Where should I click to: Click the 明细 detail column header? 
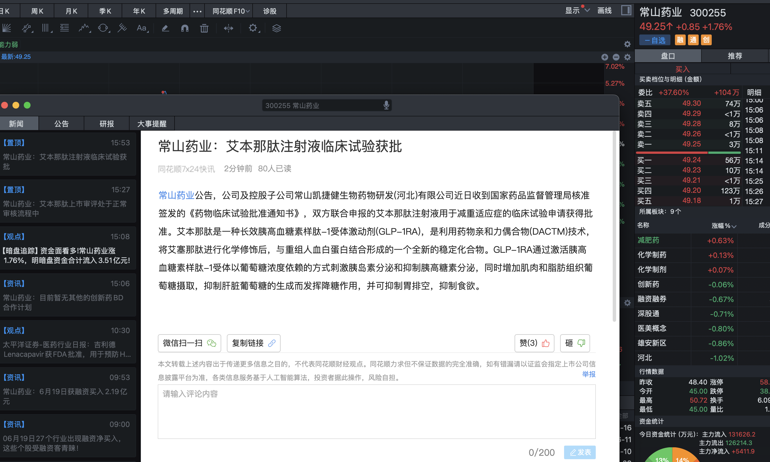point(754,92)
